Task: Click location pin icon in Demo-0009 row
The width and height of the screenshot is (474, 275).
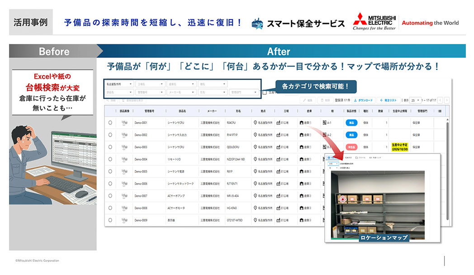Action: 255,220
